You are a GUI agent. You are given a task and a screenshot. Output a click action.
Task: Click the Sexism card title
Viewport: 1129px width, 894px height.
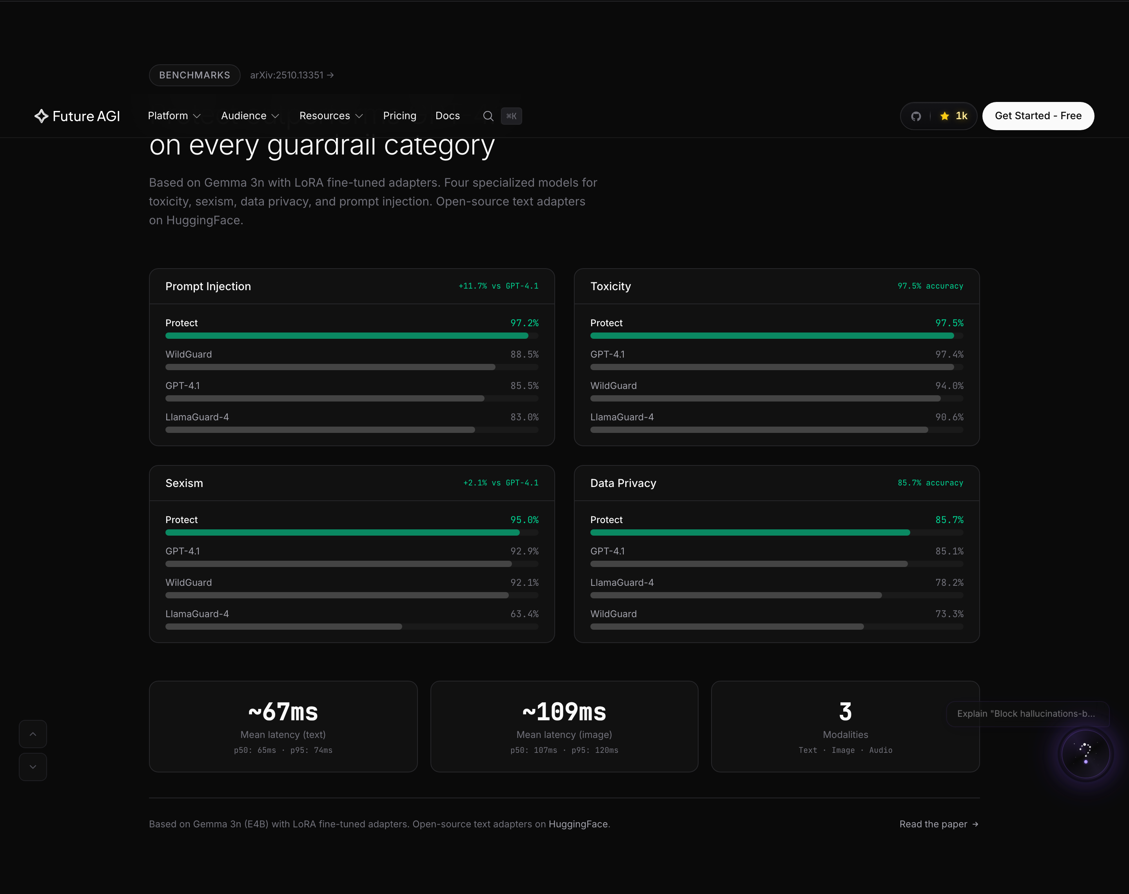coord(184,483)
